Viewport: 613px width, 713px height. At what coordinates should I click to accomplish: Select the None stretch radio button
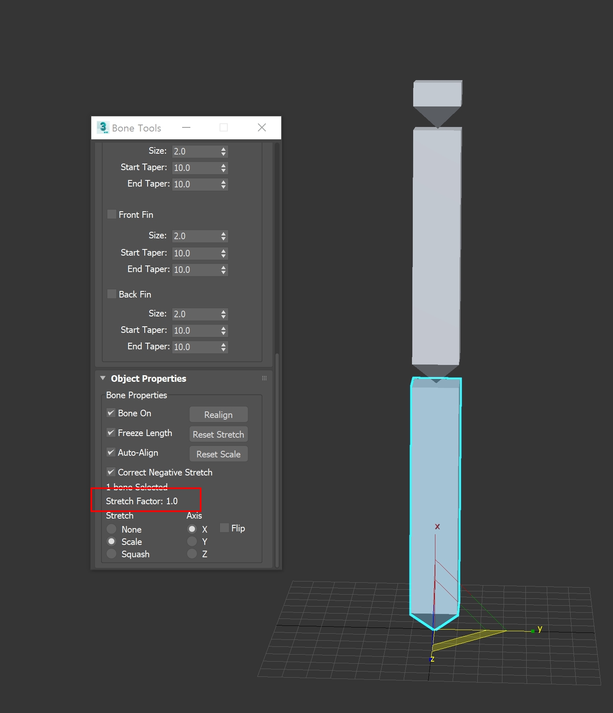point(111,529)
